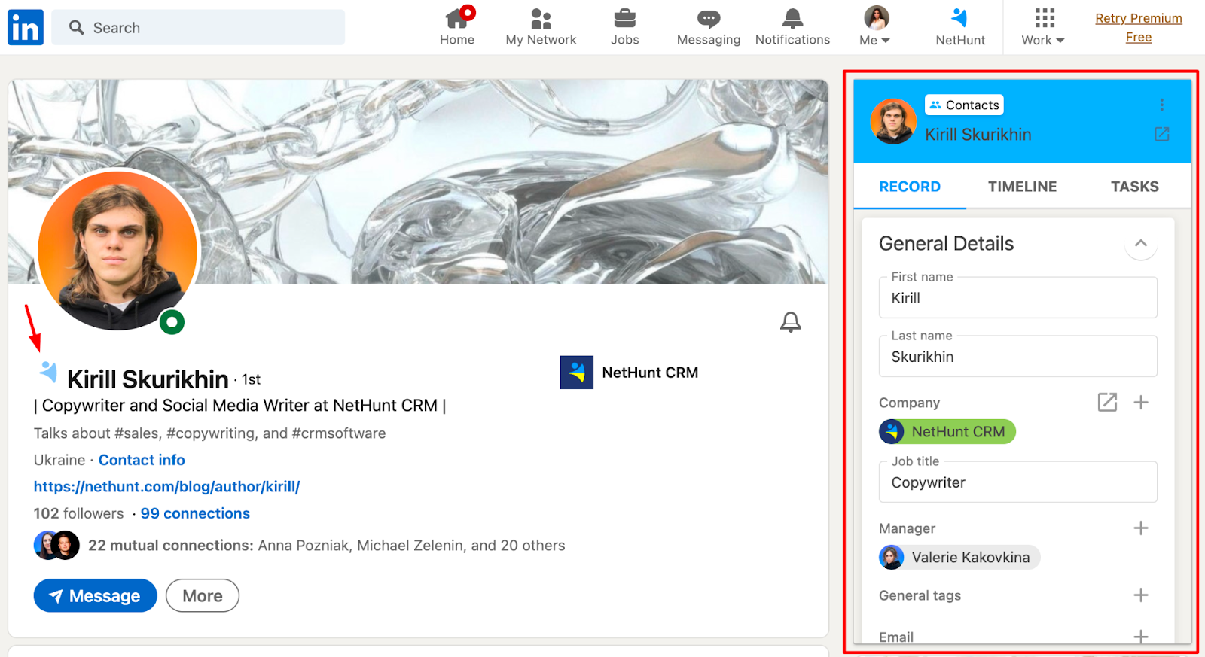Open the NetHunt panel three-dot menu
This screenshot has height=657, width=1205.
coord(1162,105)
